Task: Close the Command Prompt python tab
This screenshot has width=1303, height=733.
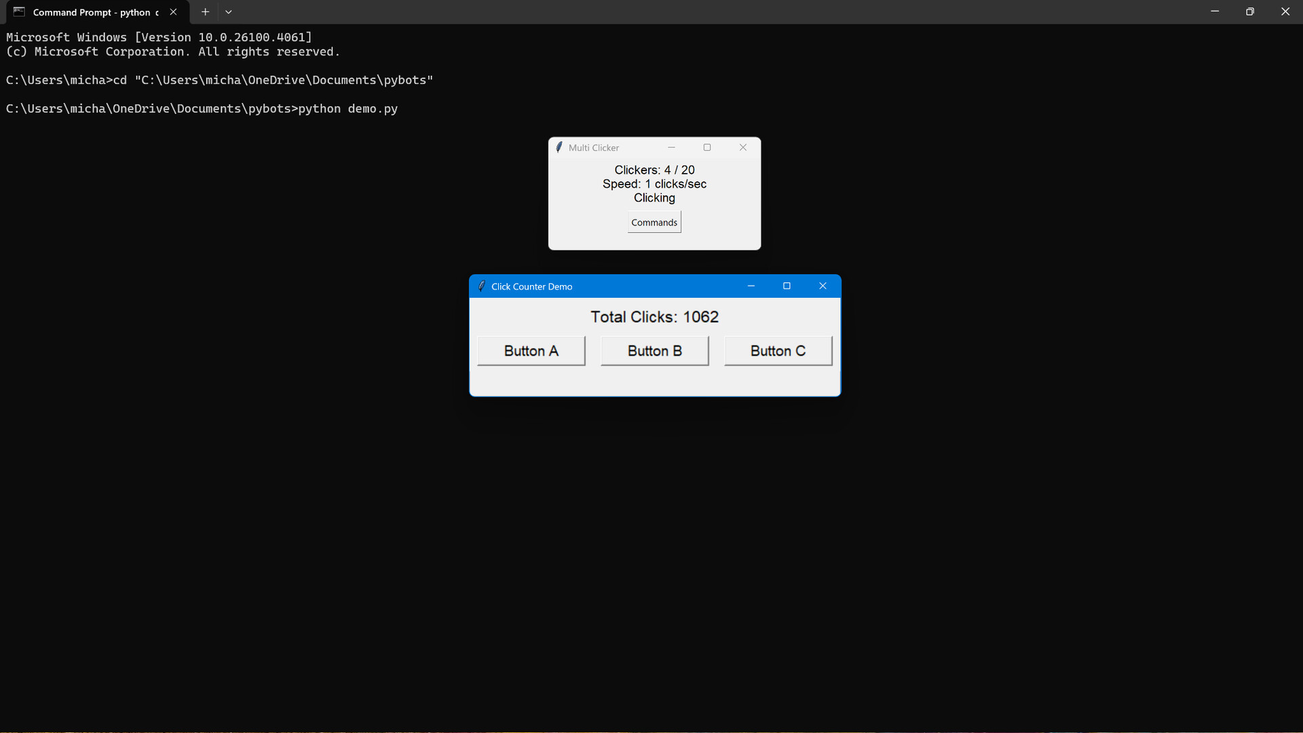Action: pos(174,12)
